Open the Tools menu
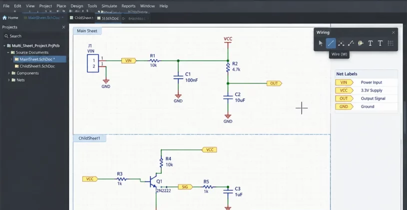 point(92,6)
